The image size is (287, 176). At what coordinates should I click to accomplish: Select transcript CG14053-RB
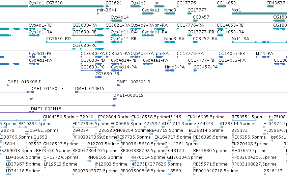click(230, 25)
